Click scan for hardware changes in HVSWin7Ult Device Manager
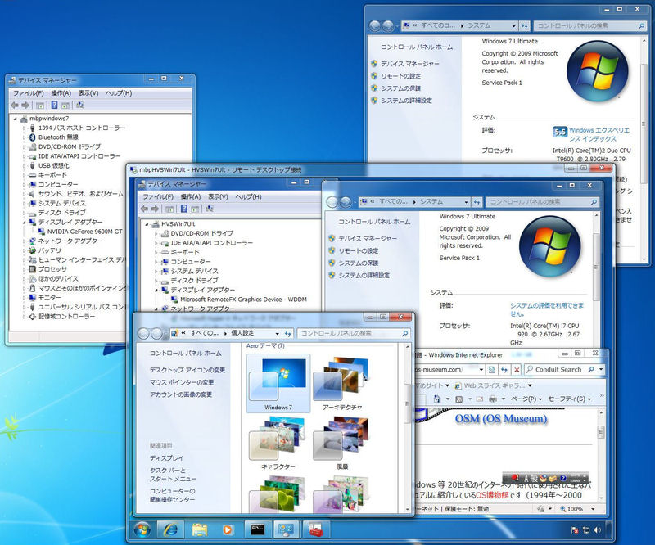The width and height of the screenshot is (655, 545). click(x=210, y=209)
